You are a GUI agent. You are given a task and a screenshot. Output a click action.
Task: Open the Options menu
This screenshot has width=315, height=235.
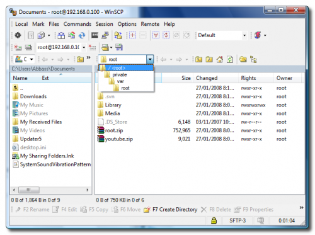(127, 24)
